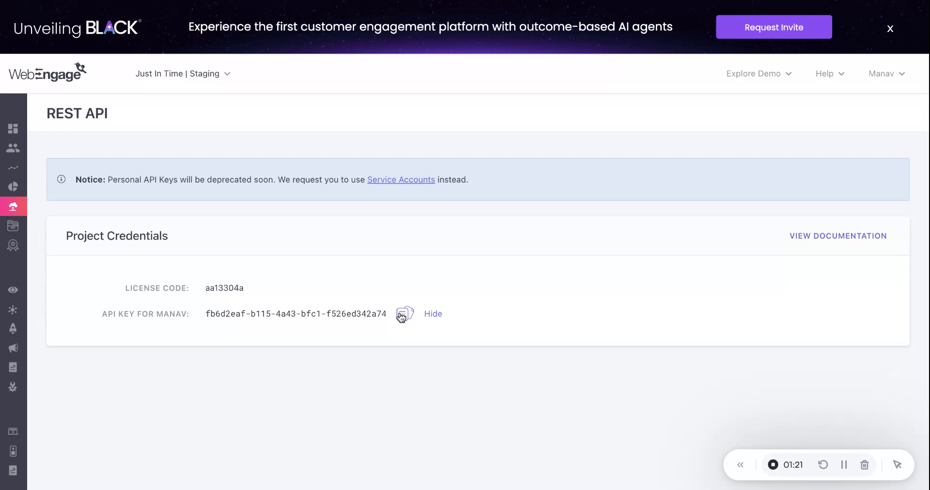Pause the screen recording
This screenshot has width=930, height=490.
pos(844,464)
